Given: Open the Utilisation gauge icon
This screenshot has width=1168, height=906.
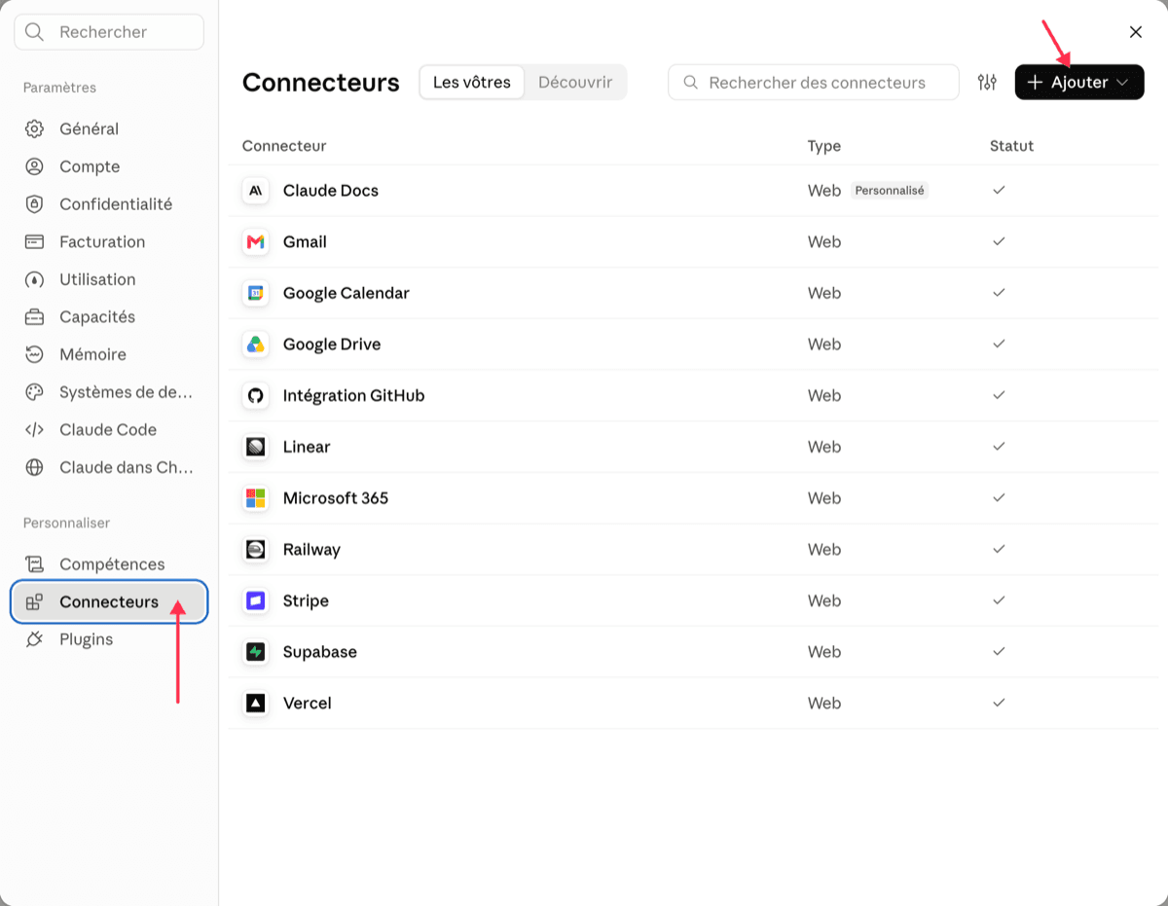Looking at the screenshot, I should (34, 279).
